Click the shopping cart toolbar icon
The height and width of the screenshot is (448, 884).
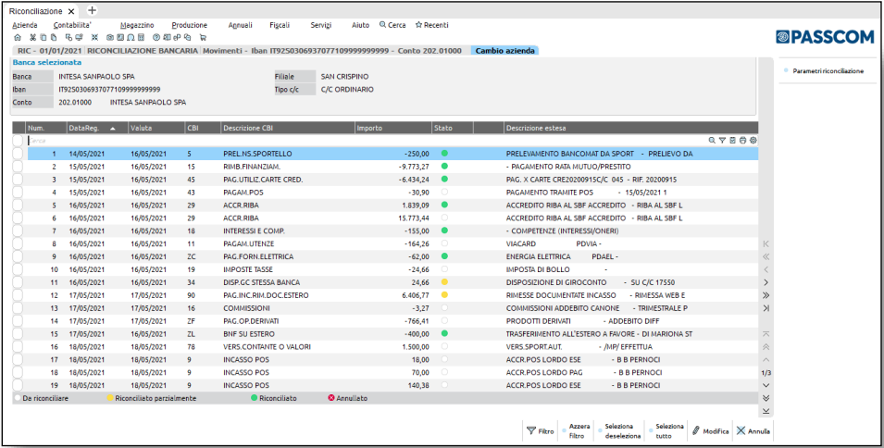pos(203,37)
